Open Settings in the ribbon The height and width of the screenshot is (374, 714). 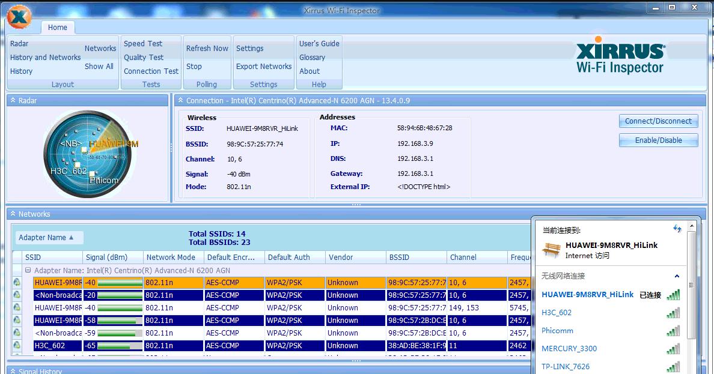[x=249, y=48]
